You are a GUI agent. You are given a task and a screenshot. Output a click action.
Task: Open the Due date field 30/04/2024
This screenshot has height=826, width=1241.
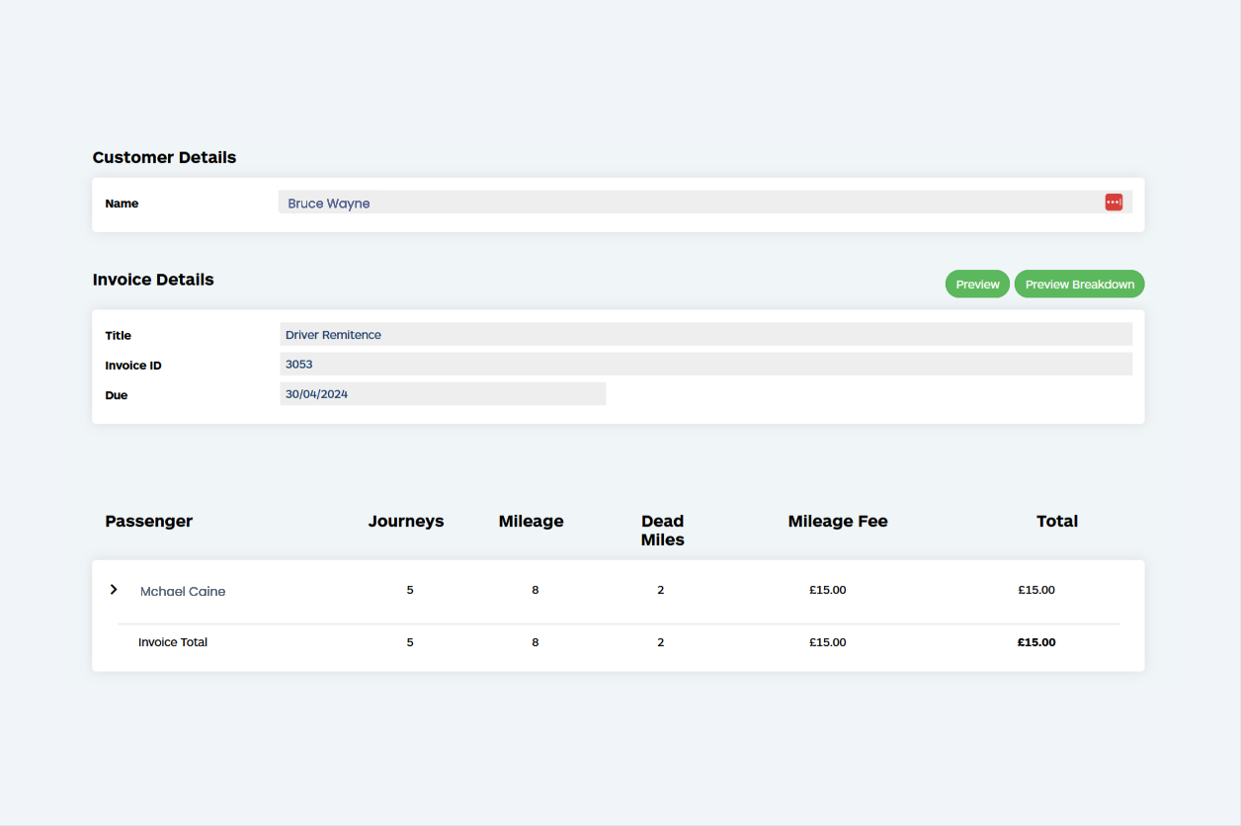443,393
